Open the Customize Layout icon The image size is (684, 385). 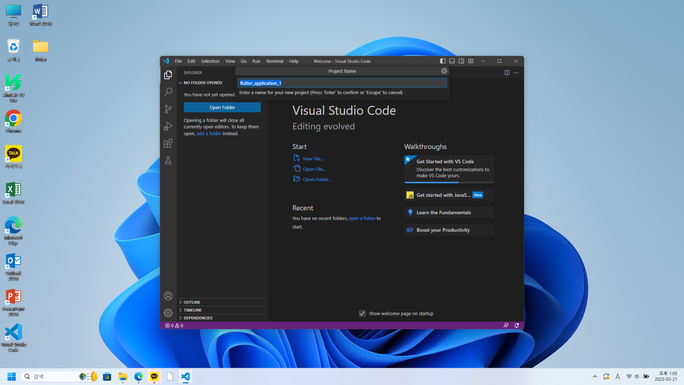(x=471, y=61)
